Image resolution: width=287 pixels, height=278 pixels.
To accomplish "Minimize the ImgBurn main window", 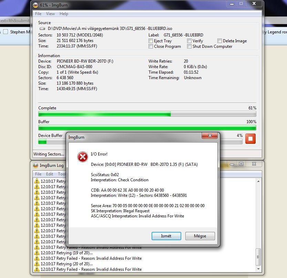I will click(232, 4).
